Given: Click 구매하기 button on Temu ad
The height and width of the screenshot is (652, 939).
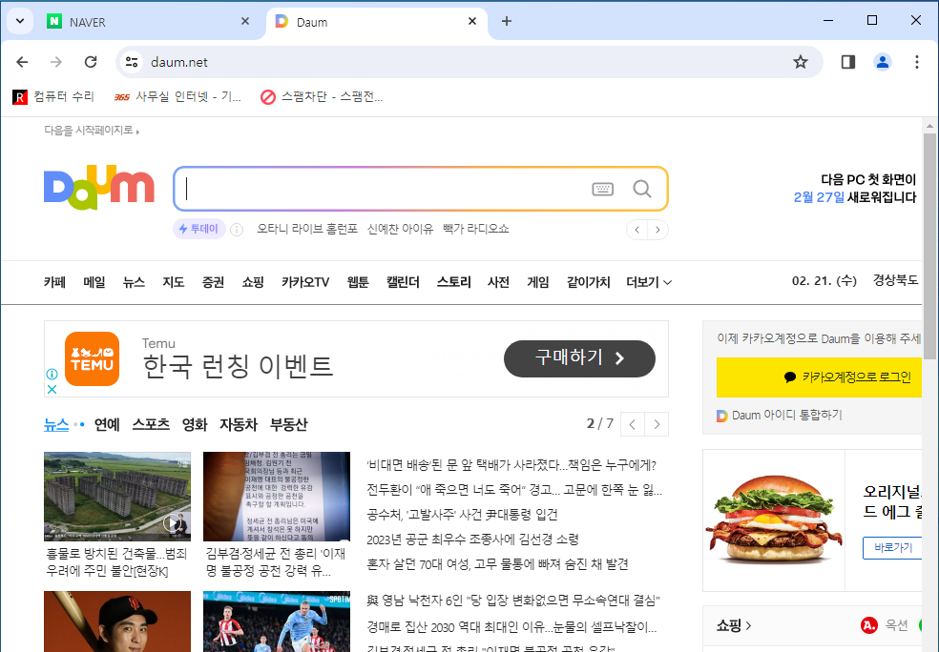Looking at the screenshot, I should coord(579,358).
